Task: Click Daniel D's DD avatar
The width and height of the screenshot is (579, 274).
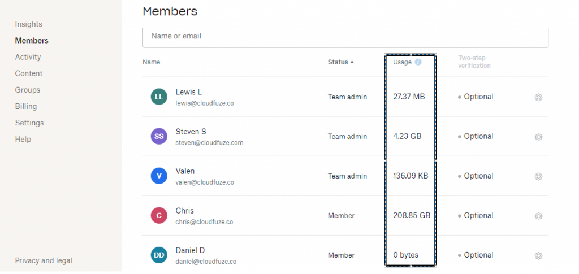Action: pyautogui.click(x=159, y=255)
